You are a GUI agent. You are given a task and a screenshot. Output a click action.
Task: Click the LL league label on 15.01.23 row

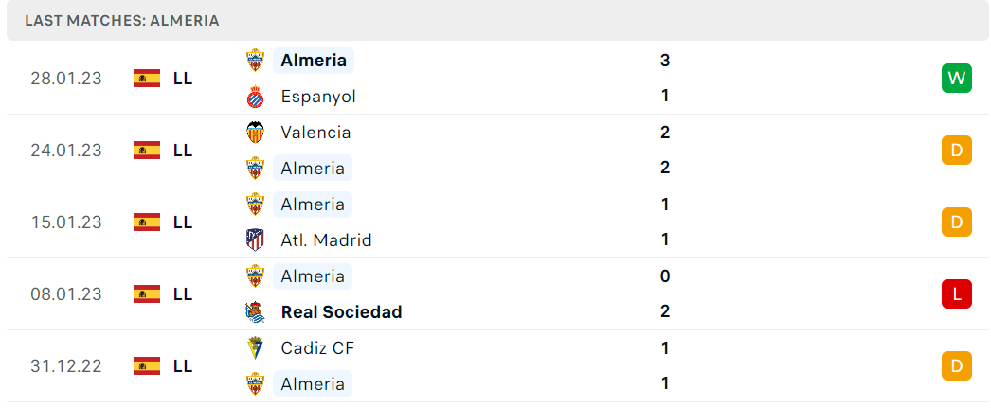pos(183,222)
